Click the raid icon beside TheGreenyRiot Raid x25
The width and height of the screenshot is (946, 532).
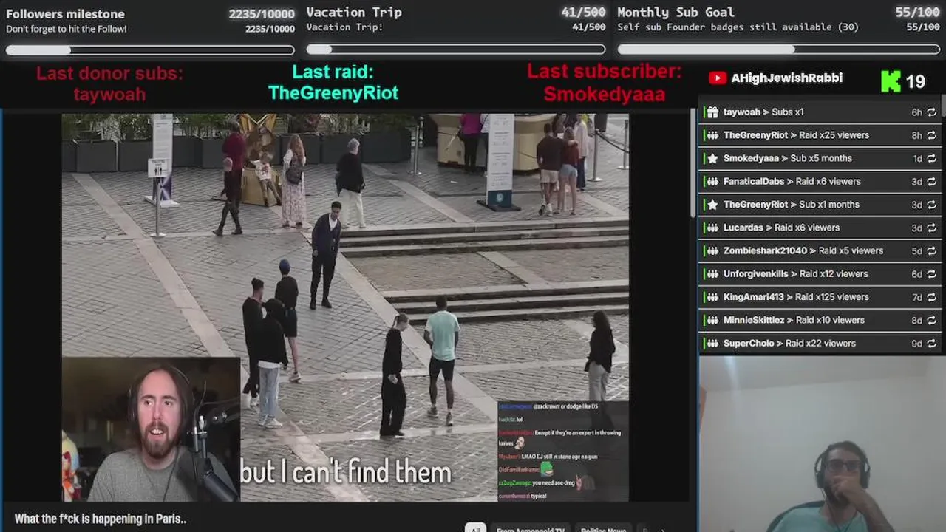[x=712, y=135]
